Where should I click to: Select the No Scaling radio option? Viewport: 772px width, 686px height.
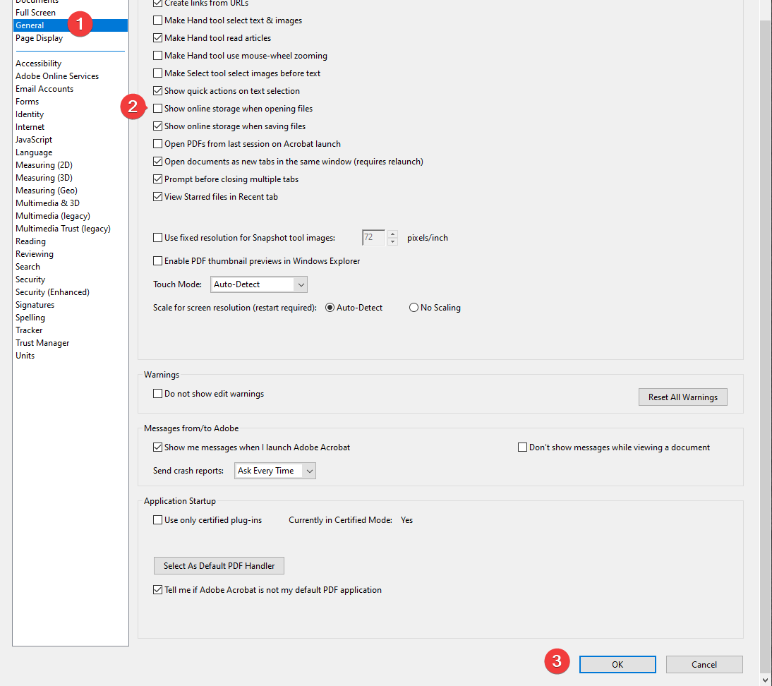414,308
